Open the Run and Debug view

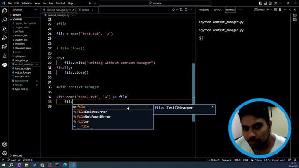click(4, 38)
